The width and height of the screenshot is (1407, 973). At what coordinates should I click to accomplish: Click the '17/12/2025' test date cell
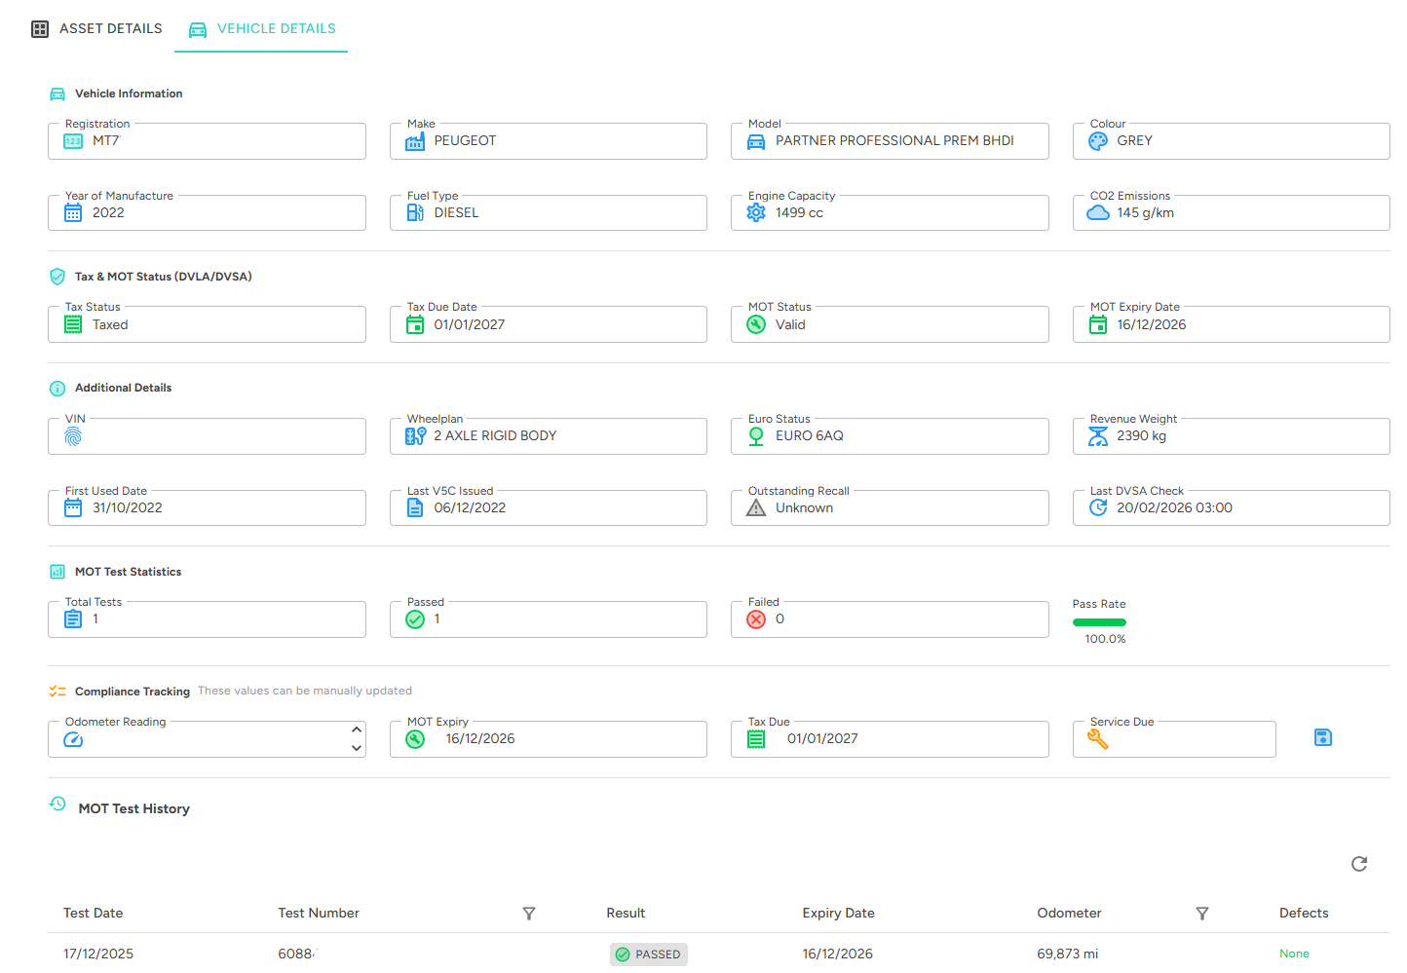click(98, 954)
